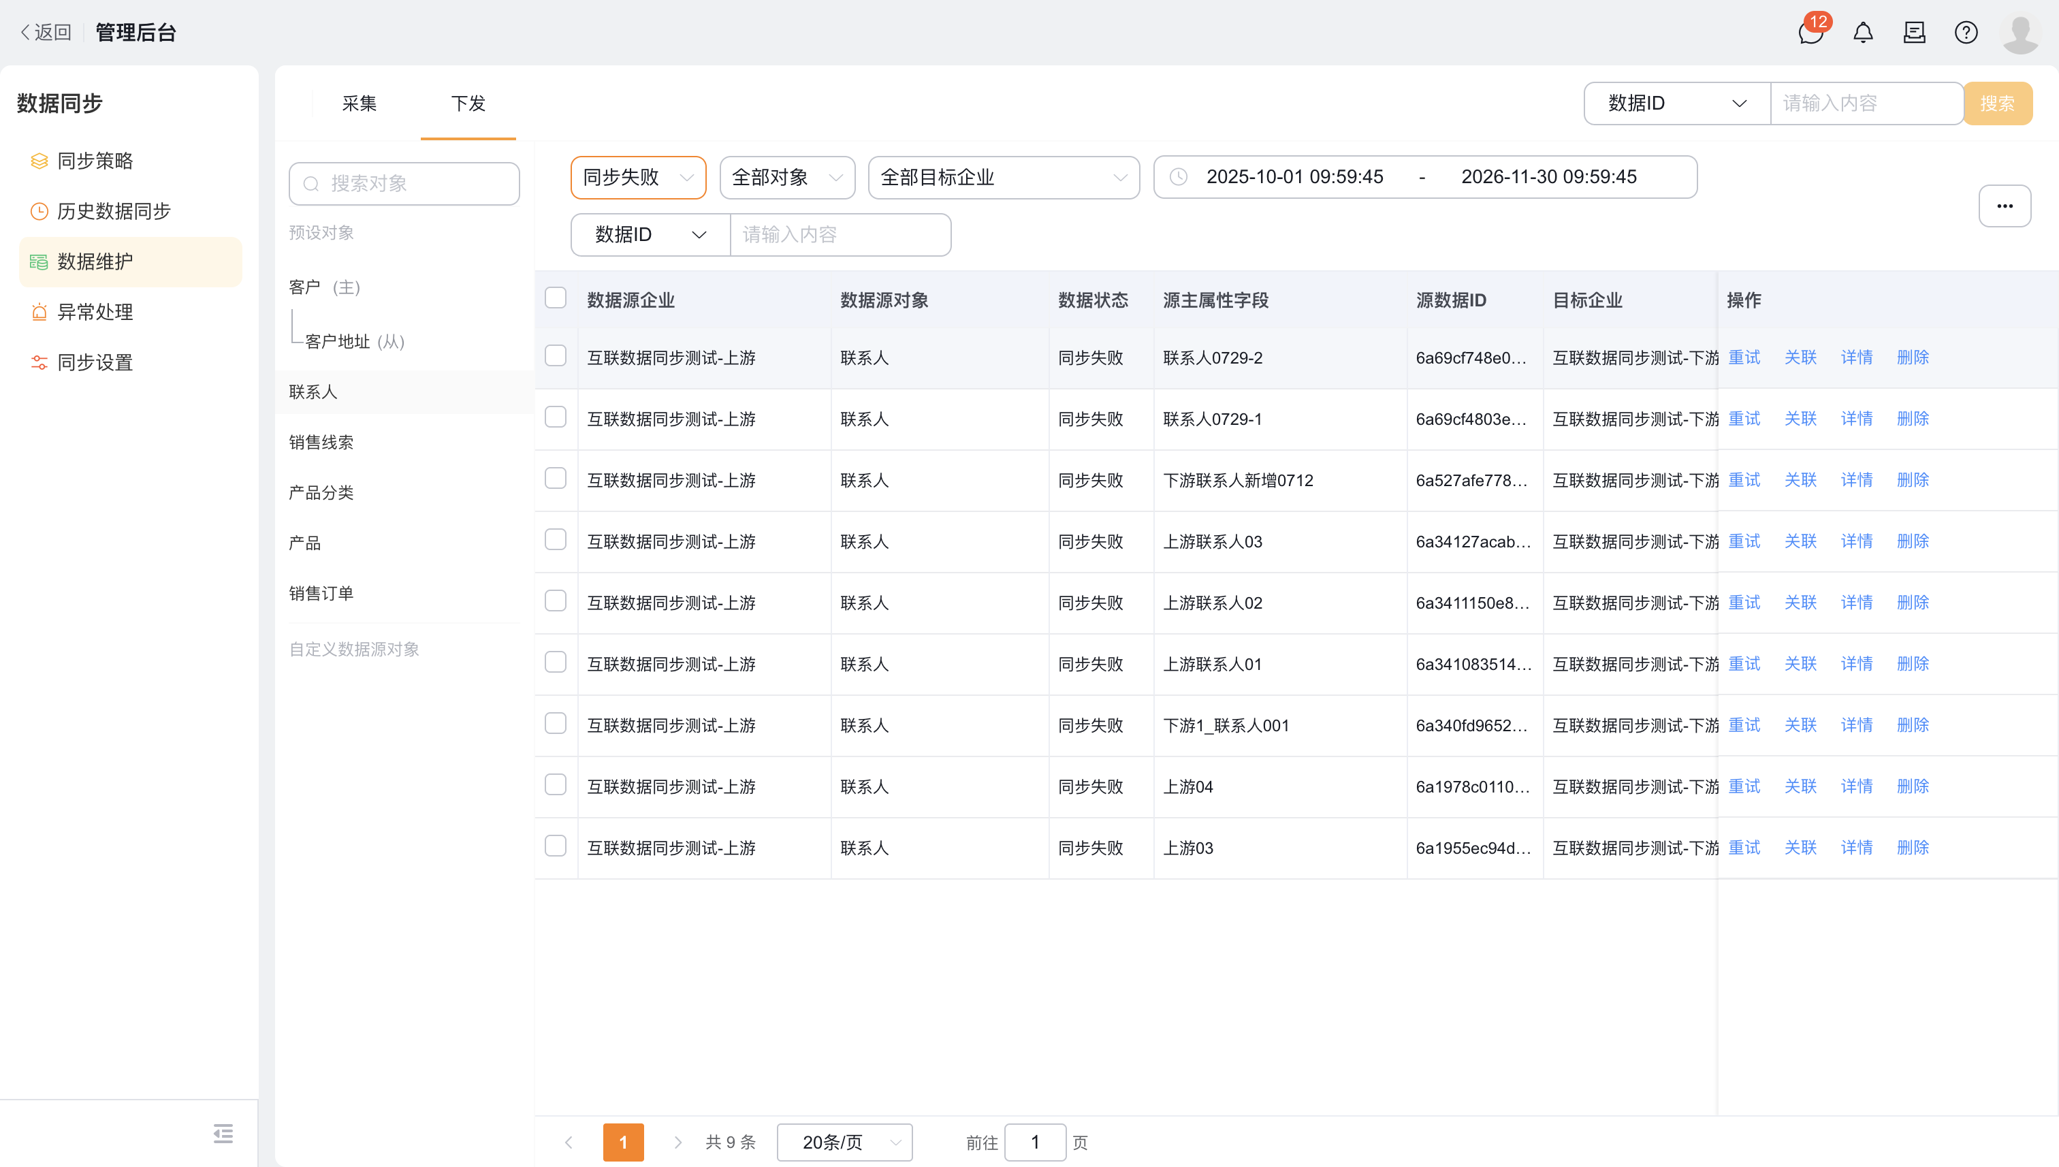
Task: Open 同步策略 in the sidebar
Action: (x=130, y=161)
